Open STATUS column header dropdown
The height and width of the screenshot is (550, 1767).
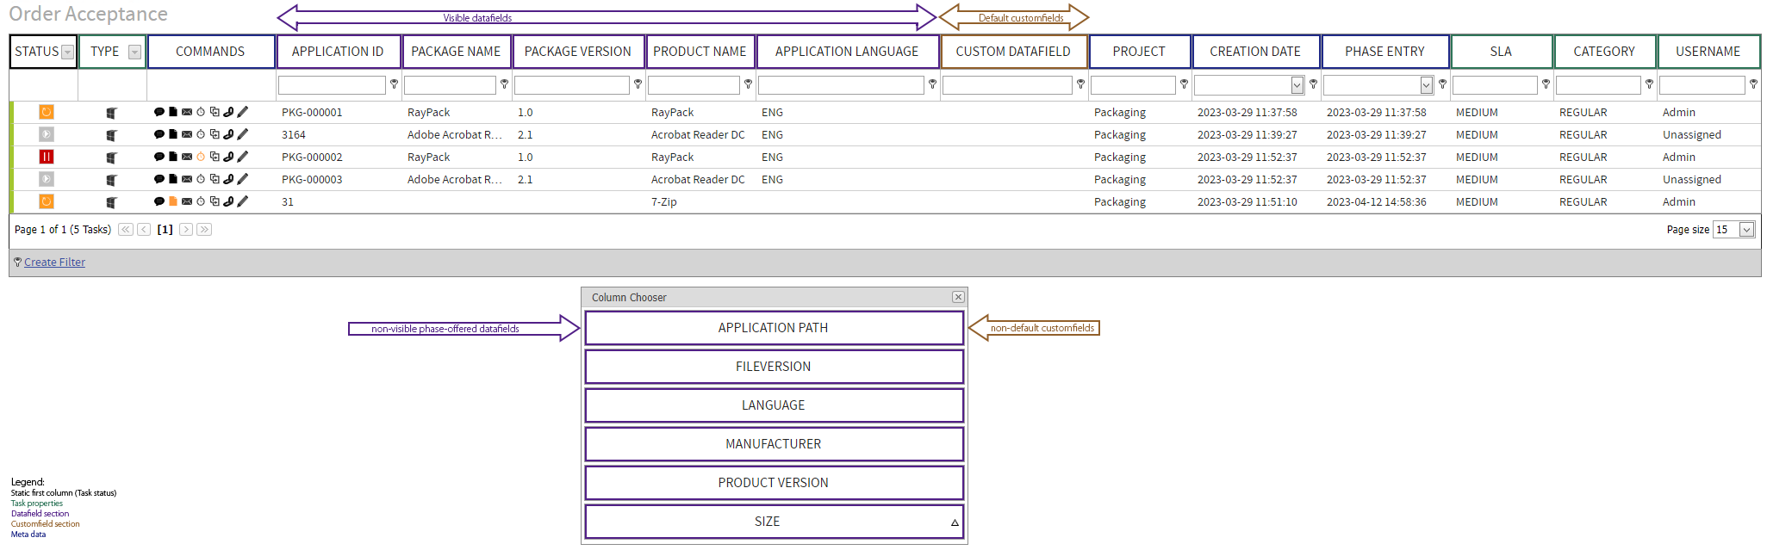pyautogui.click(x=67, y=53)
